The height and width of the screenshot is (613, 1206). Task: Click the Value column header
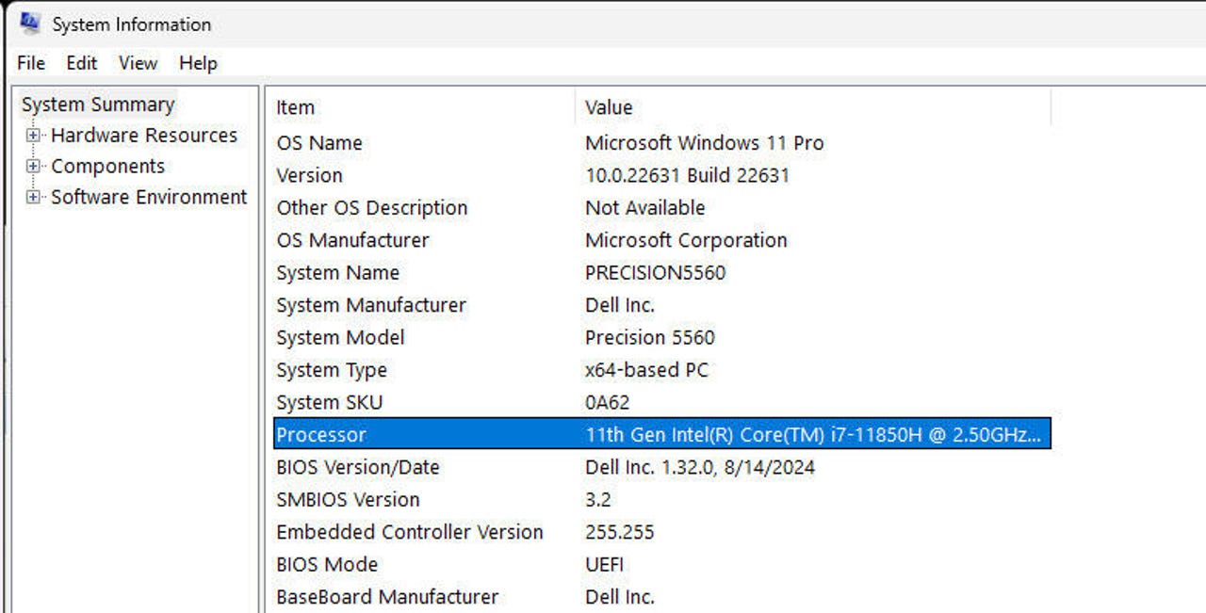[813, 107]
